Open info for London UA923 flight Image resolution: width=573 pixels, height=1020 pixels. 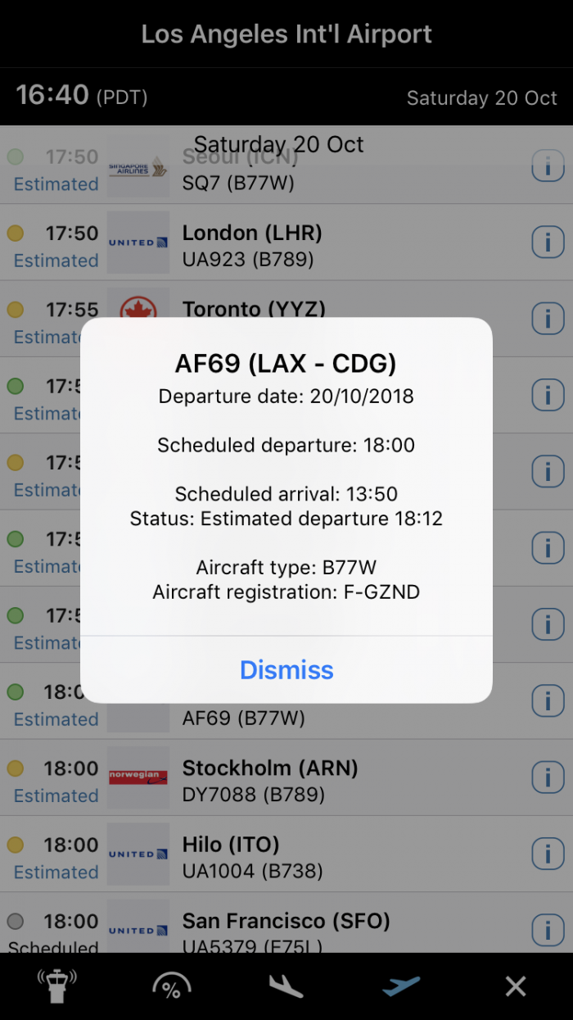click(x=548, y=243)
